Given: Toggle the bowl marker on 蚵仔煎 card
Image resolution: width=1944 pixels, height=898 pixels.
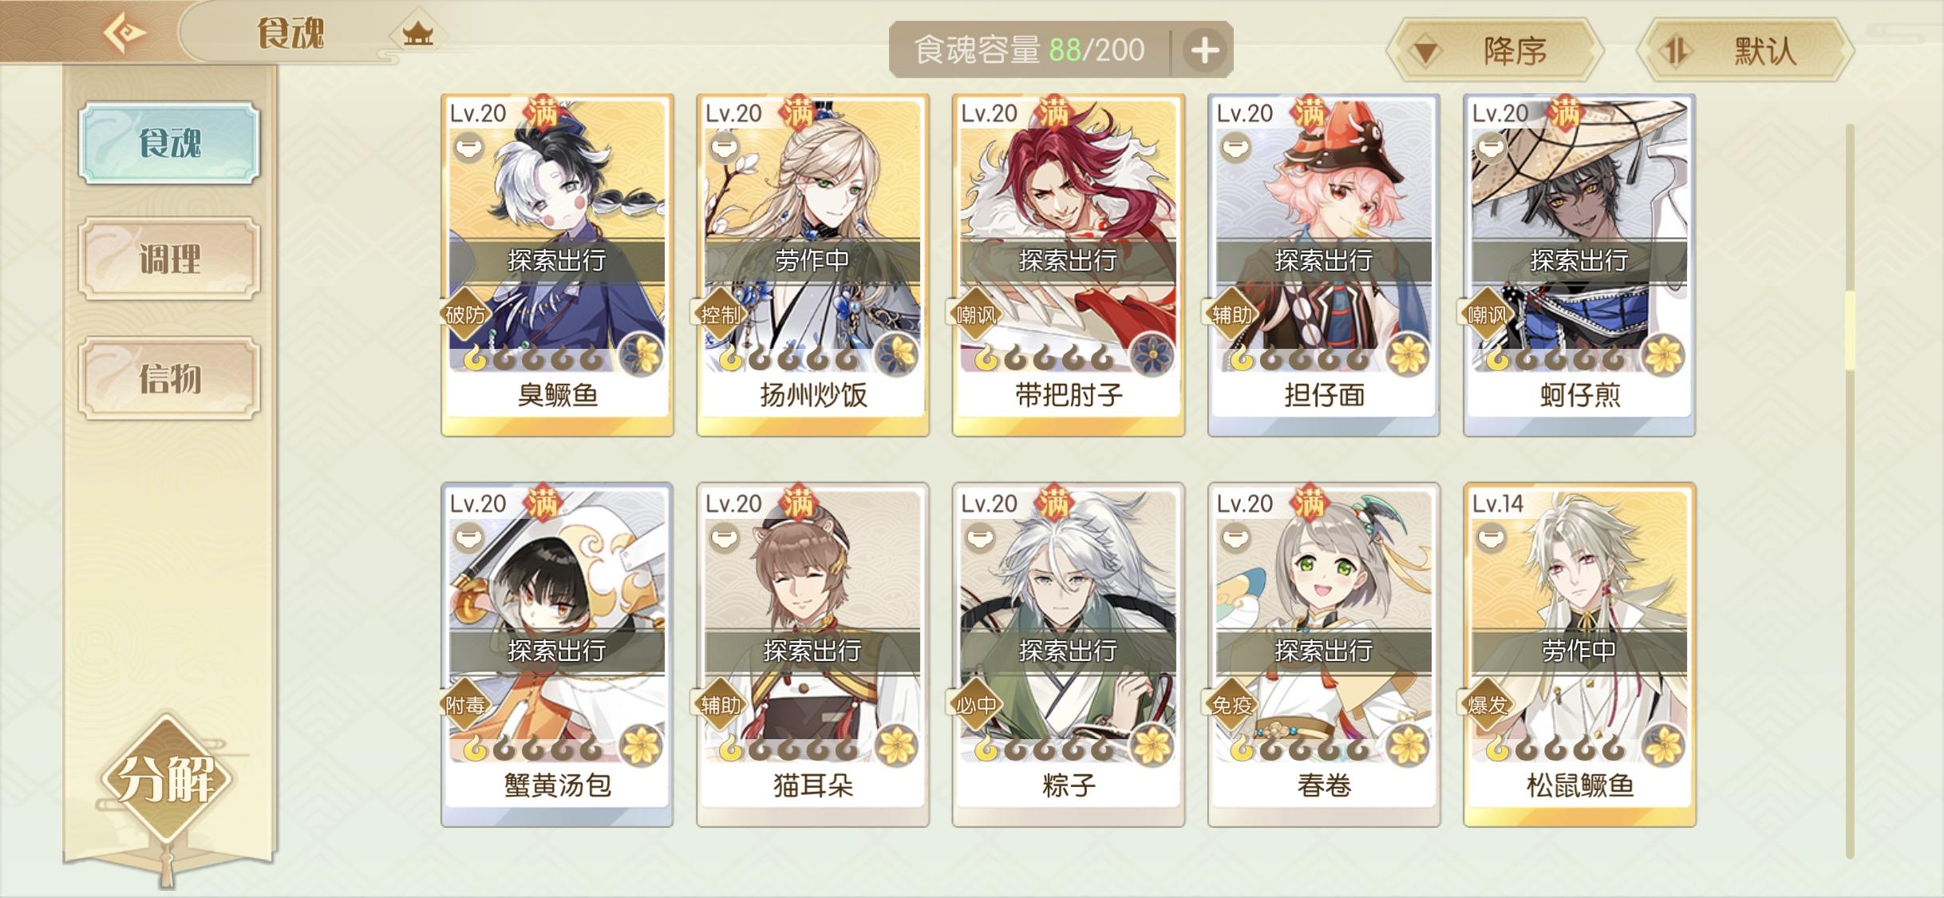Looking at the screenshot, I should click(1491, 148).
